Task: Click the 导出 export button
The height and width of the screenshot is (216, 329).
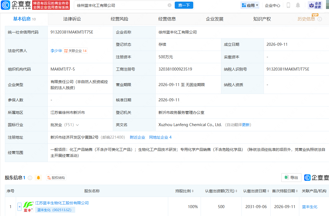Action: tap(291, 178)
